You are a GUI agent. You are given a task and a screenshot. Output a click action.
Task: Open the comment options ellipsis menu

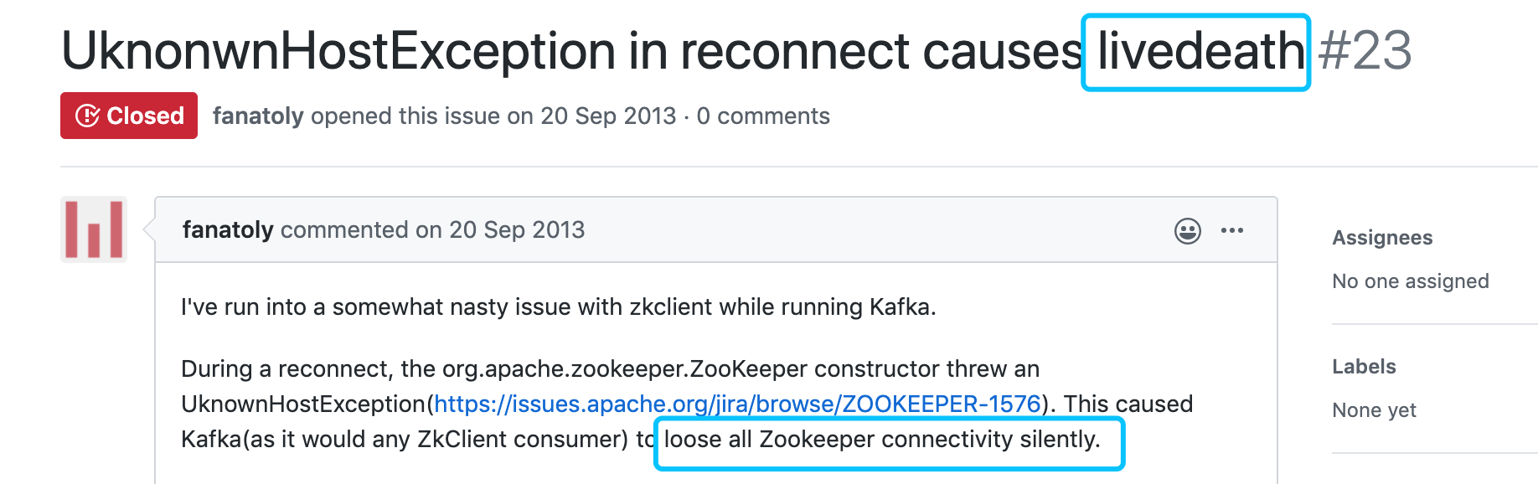1231,230
